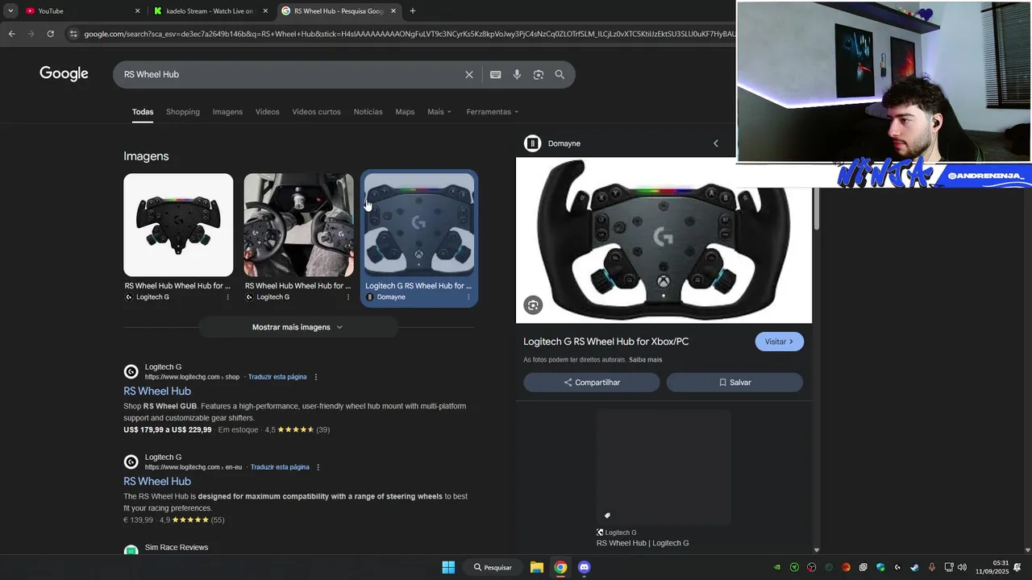Open second racing cockpit thumbnail
The image size is (1032, 580).
(x=299, y=225)
